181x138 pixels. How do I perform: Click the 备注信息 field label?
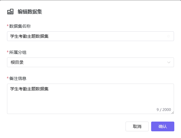pos(18,78)
